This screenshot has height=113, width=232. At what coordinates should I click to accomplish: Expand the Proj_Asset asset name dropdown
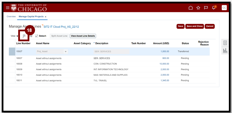66,52
